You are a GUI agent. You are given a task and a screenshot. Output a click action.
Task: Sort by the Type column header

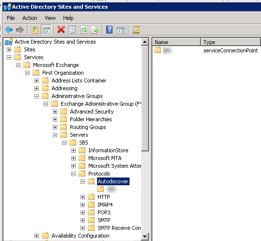click(x=230, y=42)
